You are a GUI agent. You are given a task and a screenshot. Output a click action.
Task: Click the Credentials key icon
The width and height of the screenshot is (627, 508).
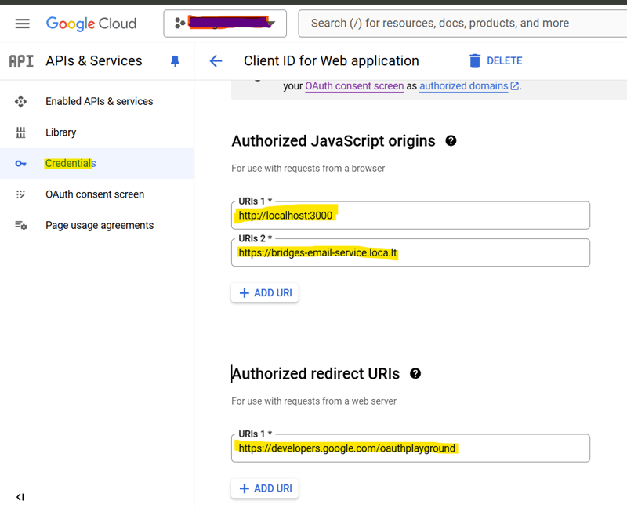(21, 163)
